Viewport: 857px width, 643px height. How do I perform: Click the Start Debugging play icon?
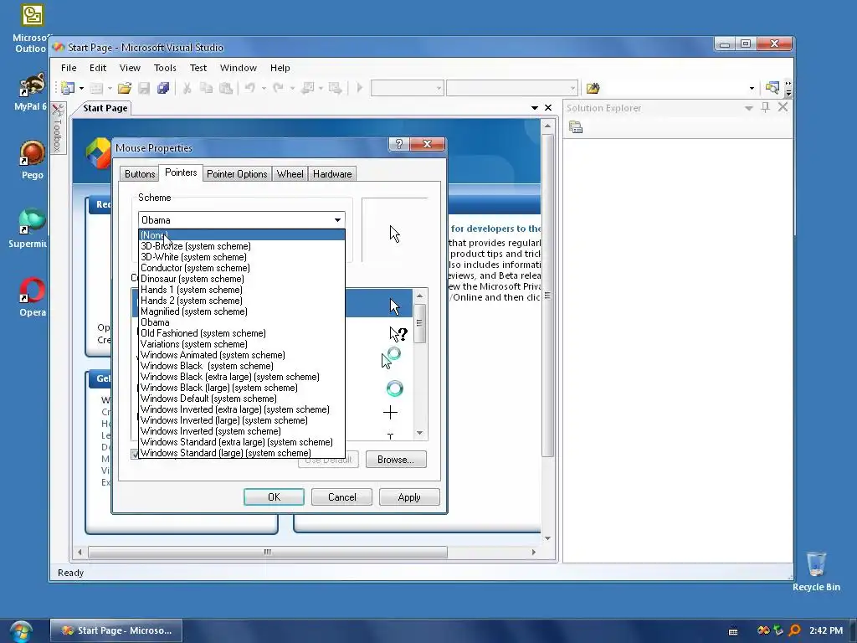(359, 88)
